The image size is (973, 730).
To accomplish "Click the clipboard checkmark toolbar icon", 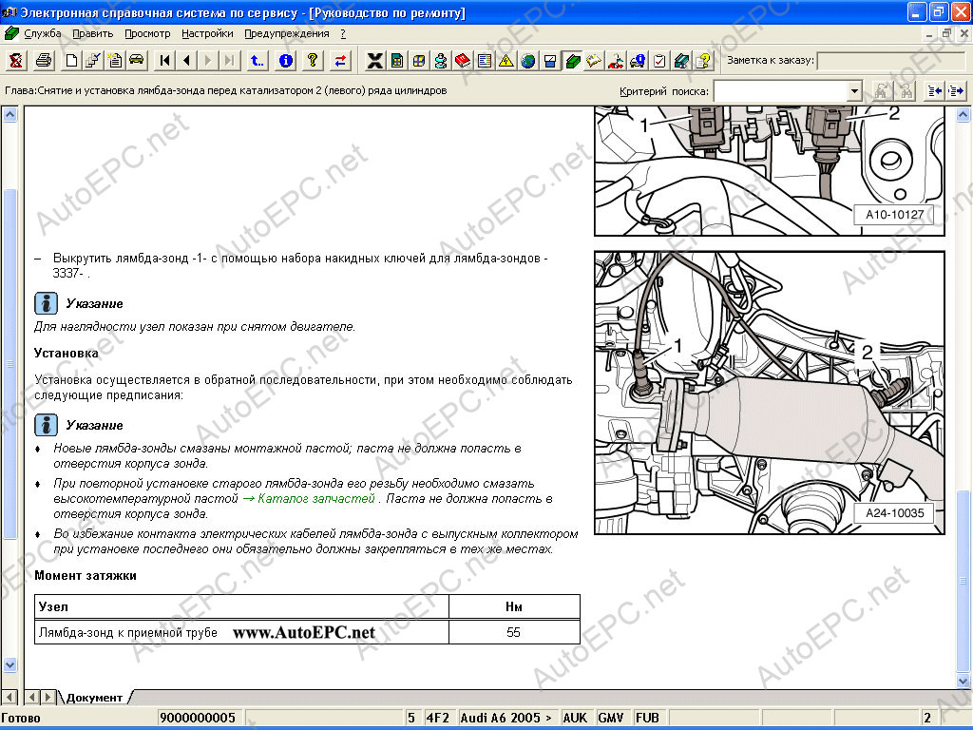I will pos(659,61).
